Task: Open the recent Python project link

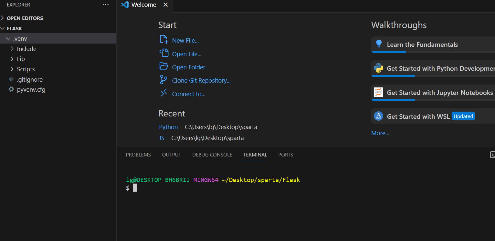Action: click(168, 127)
